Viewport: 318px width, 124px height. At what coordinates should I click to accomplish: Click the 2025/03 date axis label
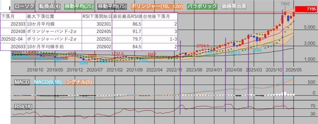(254, 70)
